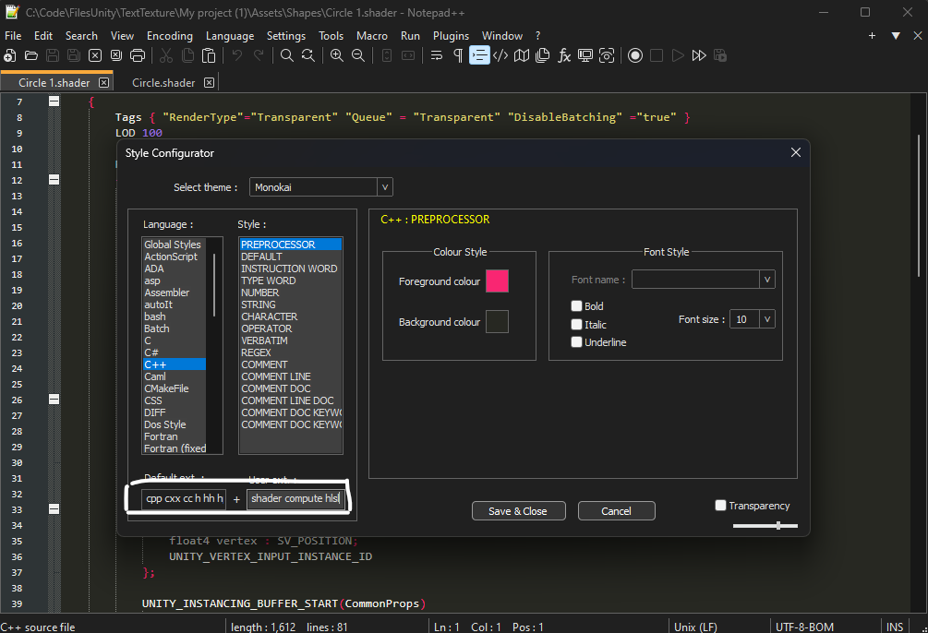Open the Encoding menu
Image resolution: width=928 pixels, height=633 pixels.
[x=170, y=36]
